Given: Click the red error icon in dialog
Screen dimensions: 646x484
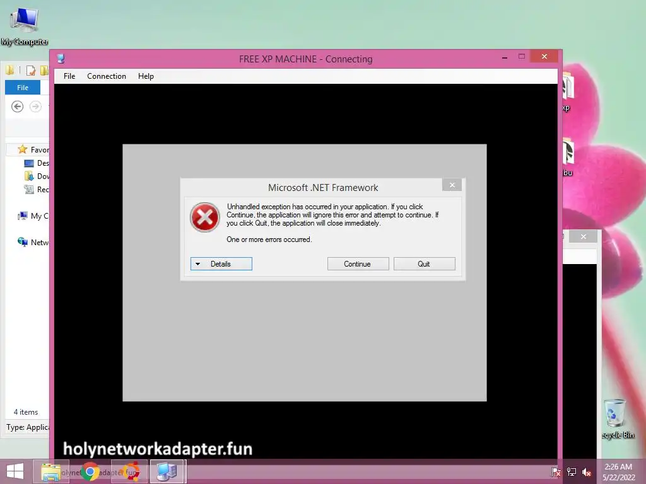Looking at the screenshot, I should (x=205, y=217).
